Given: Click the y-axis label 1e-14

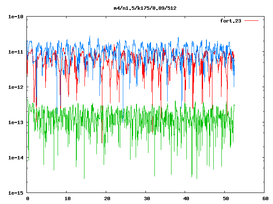Looking at the screenshot, I should click(16, 158).
